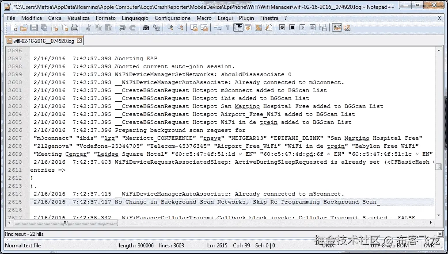Click the horizontal scrollbar thumb

(x=66, y=223)
